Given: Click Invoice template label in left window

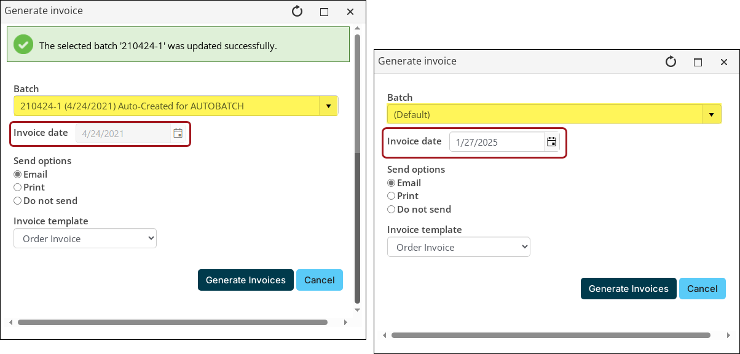Looking at the screenshot, I should (51, 221).
